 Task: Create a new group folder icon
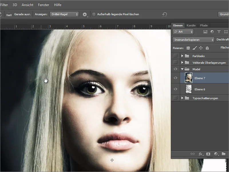point(224,154)
